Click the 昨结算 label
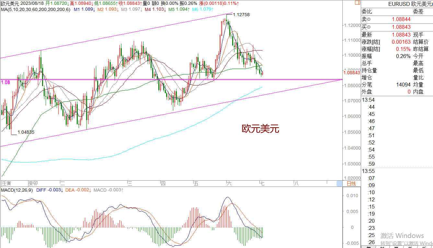This screenshot has height=248, width=433. (x=421, y=49)
